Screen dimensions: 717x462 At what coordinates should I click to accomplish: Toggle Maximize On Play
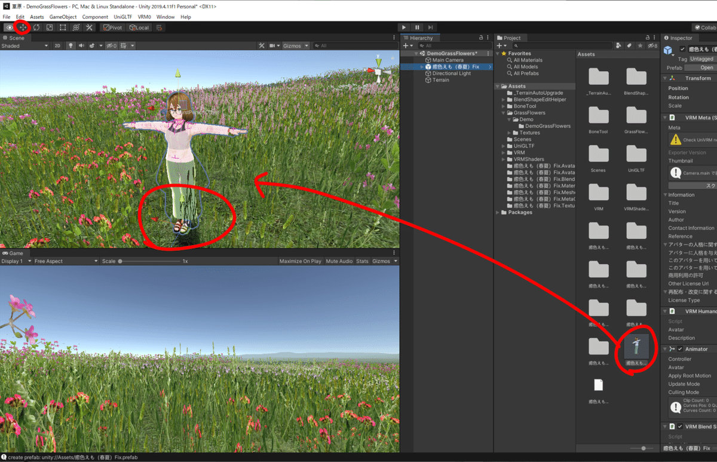(300, 261)
